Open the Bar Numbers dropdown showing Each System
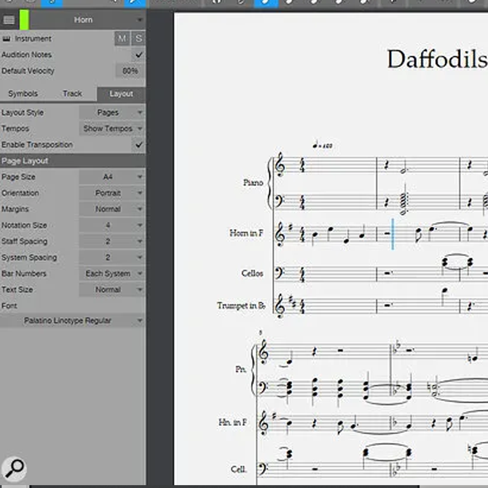 tap(112, 274)
